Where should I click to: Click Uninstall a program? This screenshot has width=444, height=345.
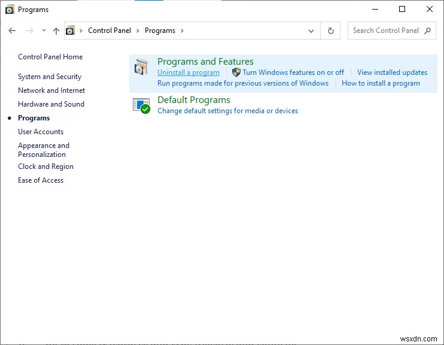pos(188,72)
